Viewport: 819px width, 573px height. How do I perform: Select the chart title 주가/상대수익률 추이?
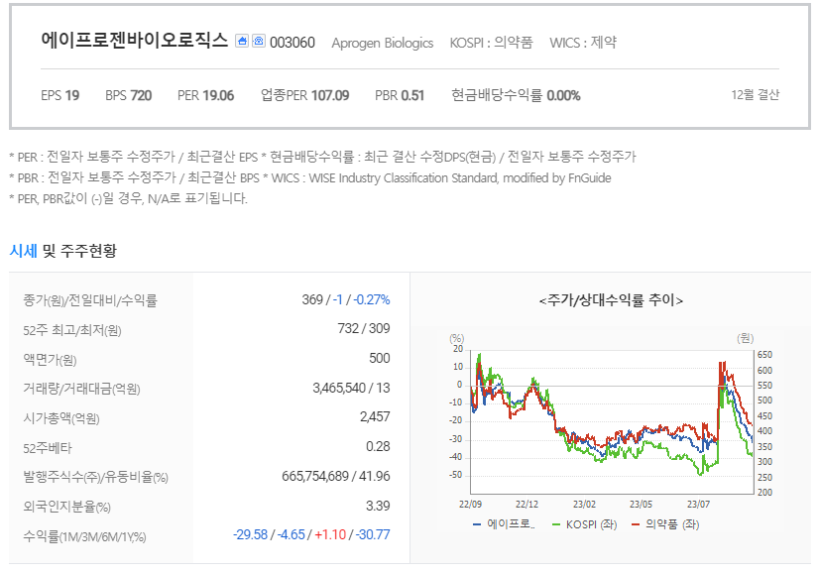(611, 300)
